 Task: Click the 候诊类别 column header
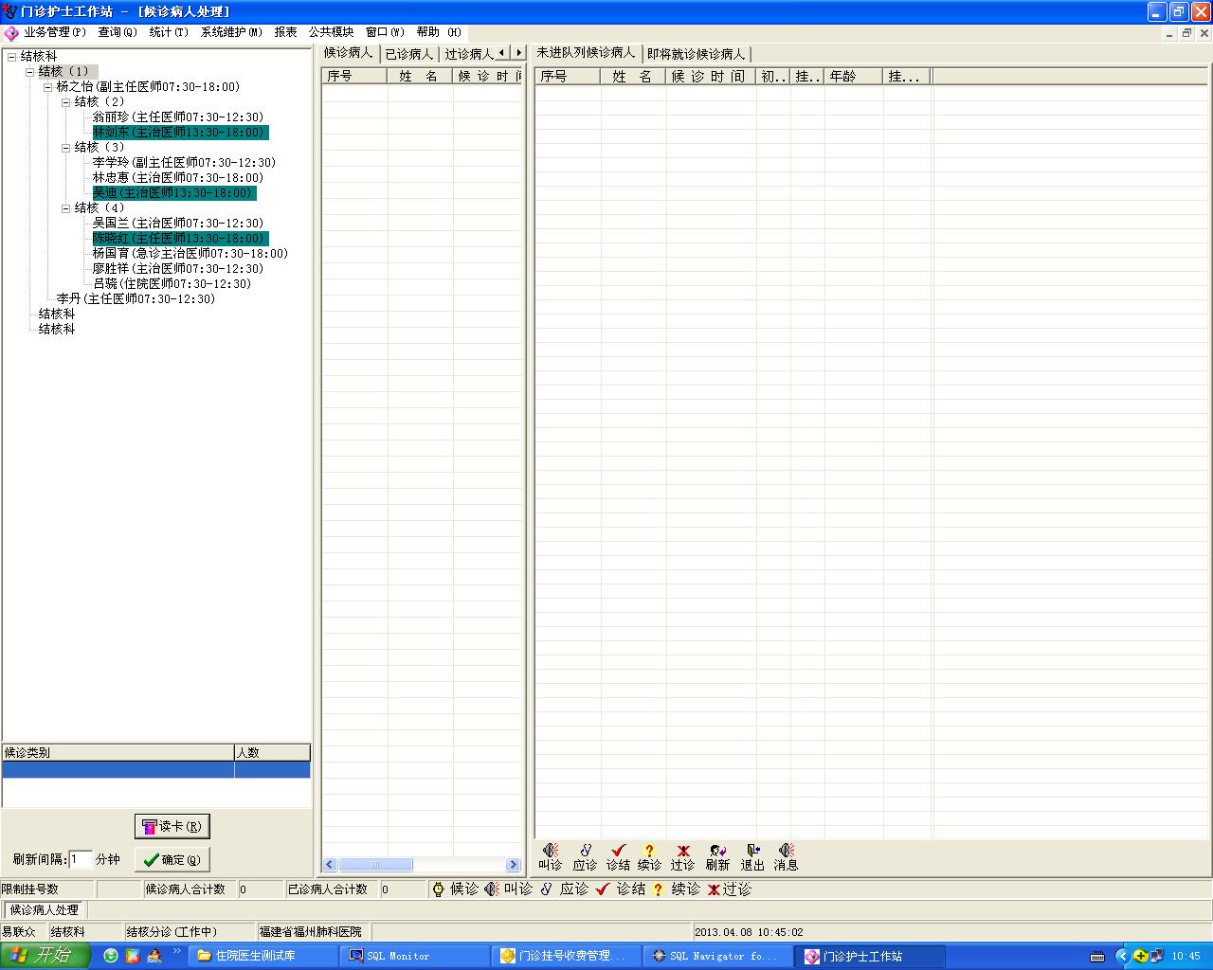pyautogui.click(x=118, y=752)
